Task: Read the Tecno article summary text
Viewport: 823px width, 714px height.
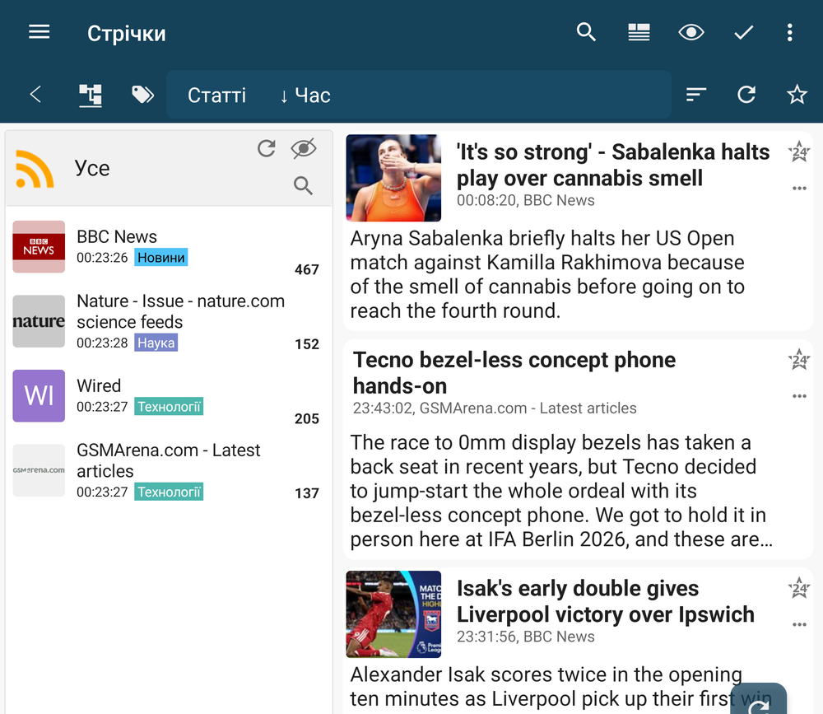Action: (x=561, y=491)
